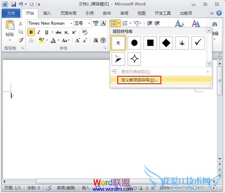Toggle strikethrough formatting
The width and height of the screenshot is (225, 193).
(58, 32)
